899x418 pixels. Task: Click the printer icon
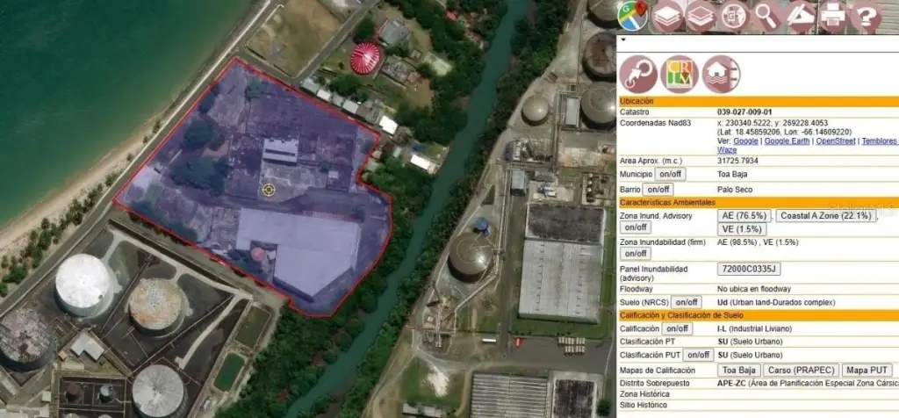[833, 16]
